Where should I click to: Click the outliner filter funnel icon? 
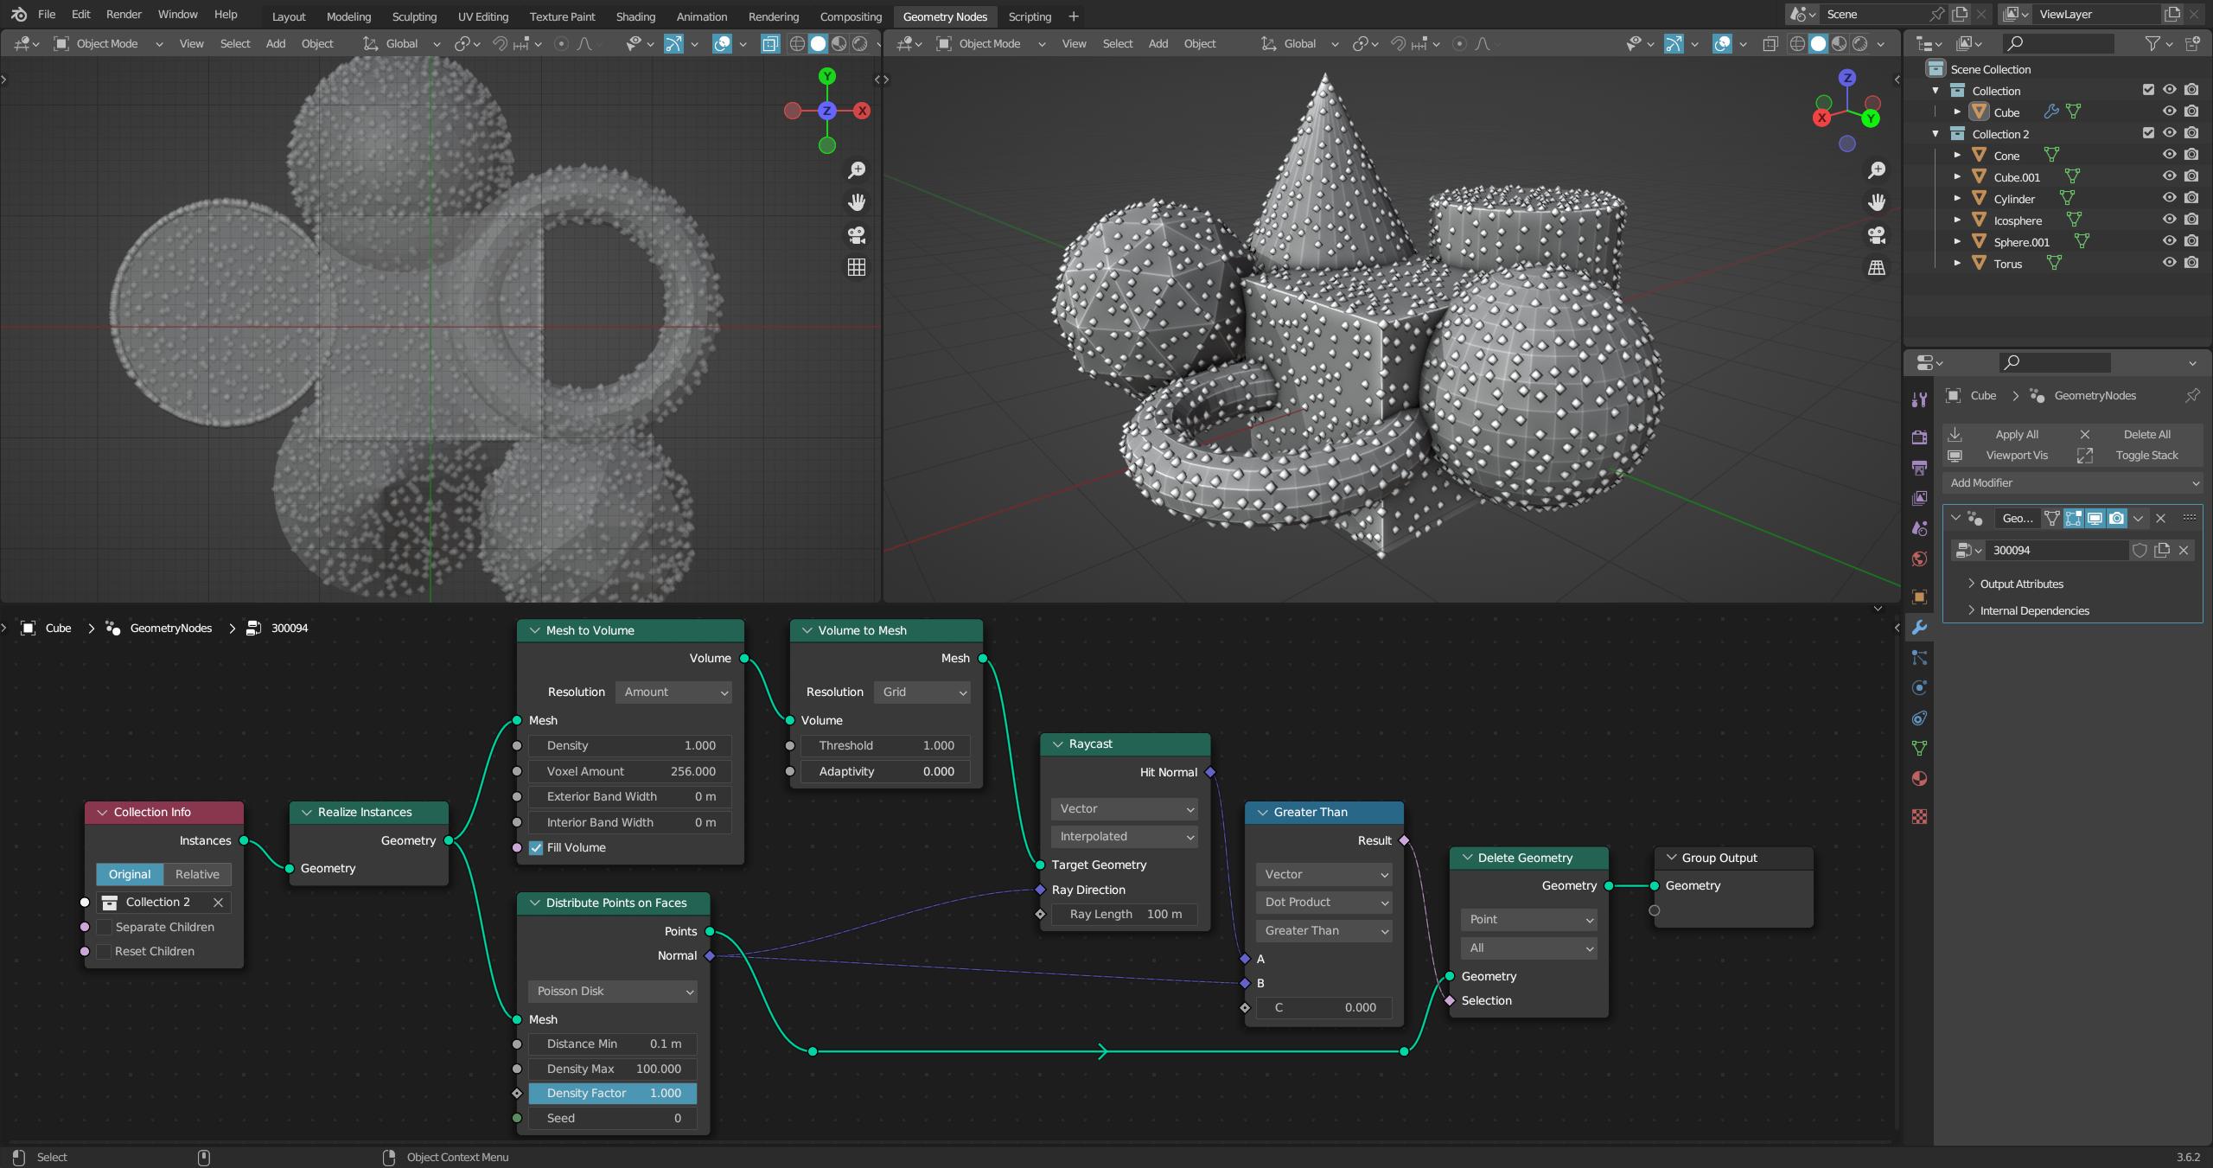(2152, 43)
